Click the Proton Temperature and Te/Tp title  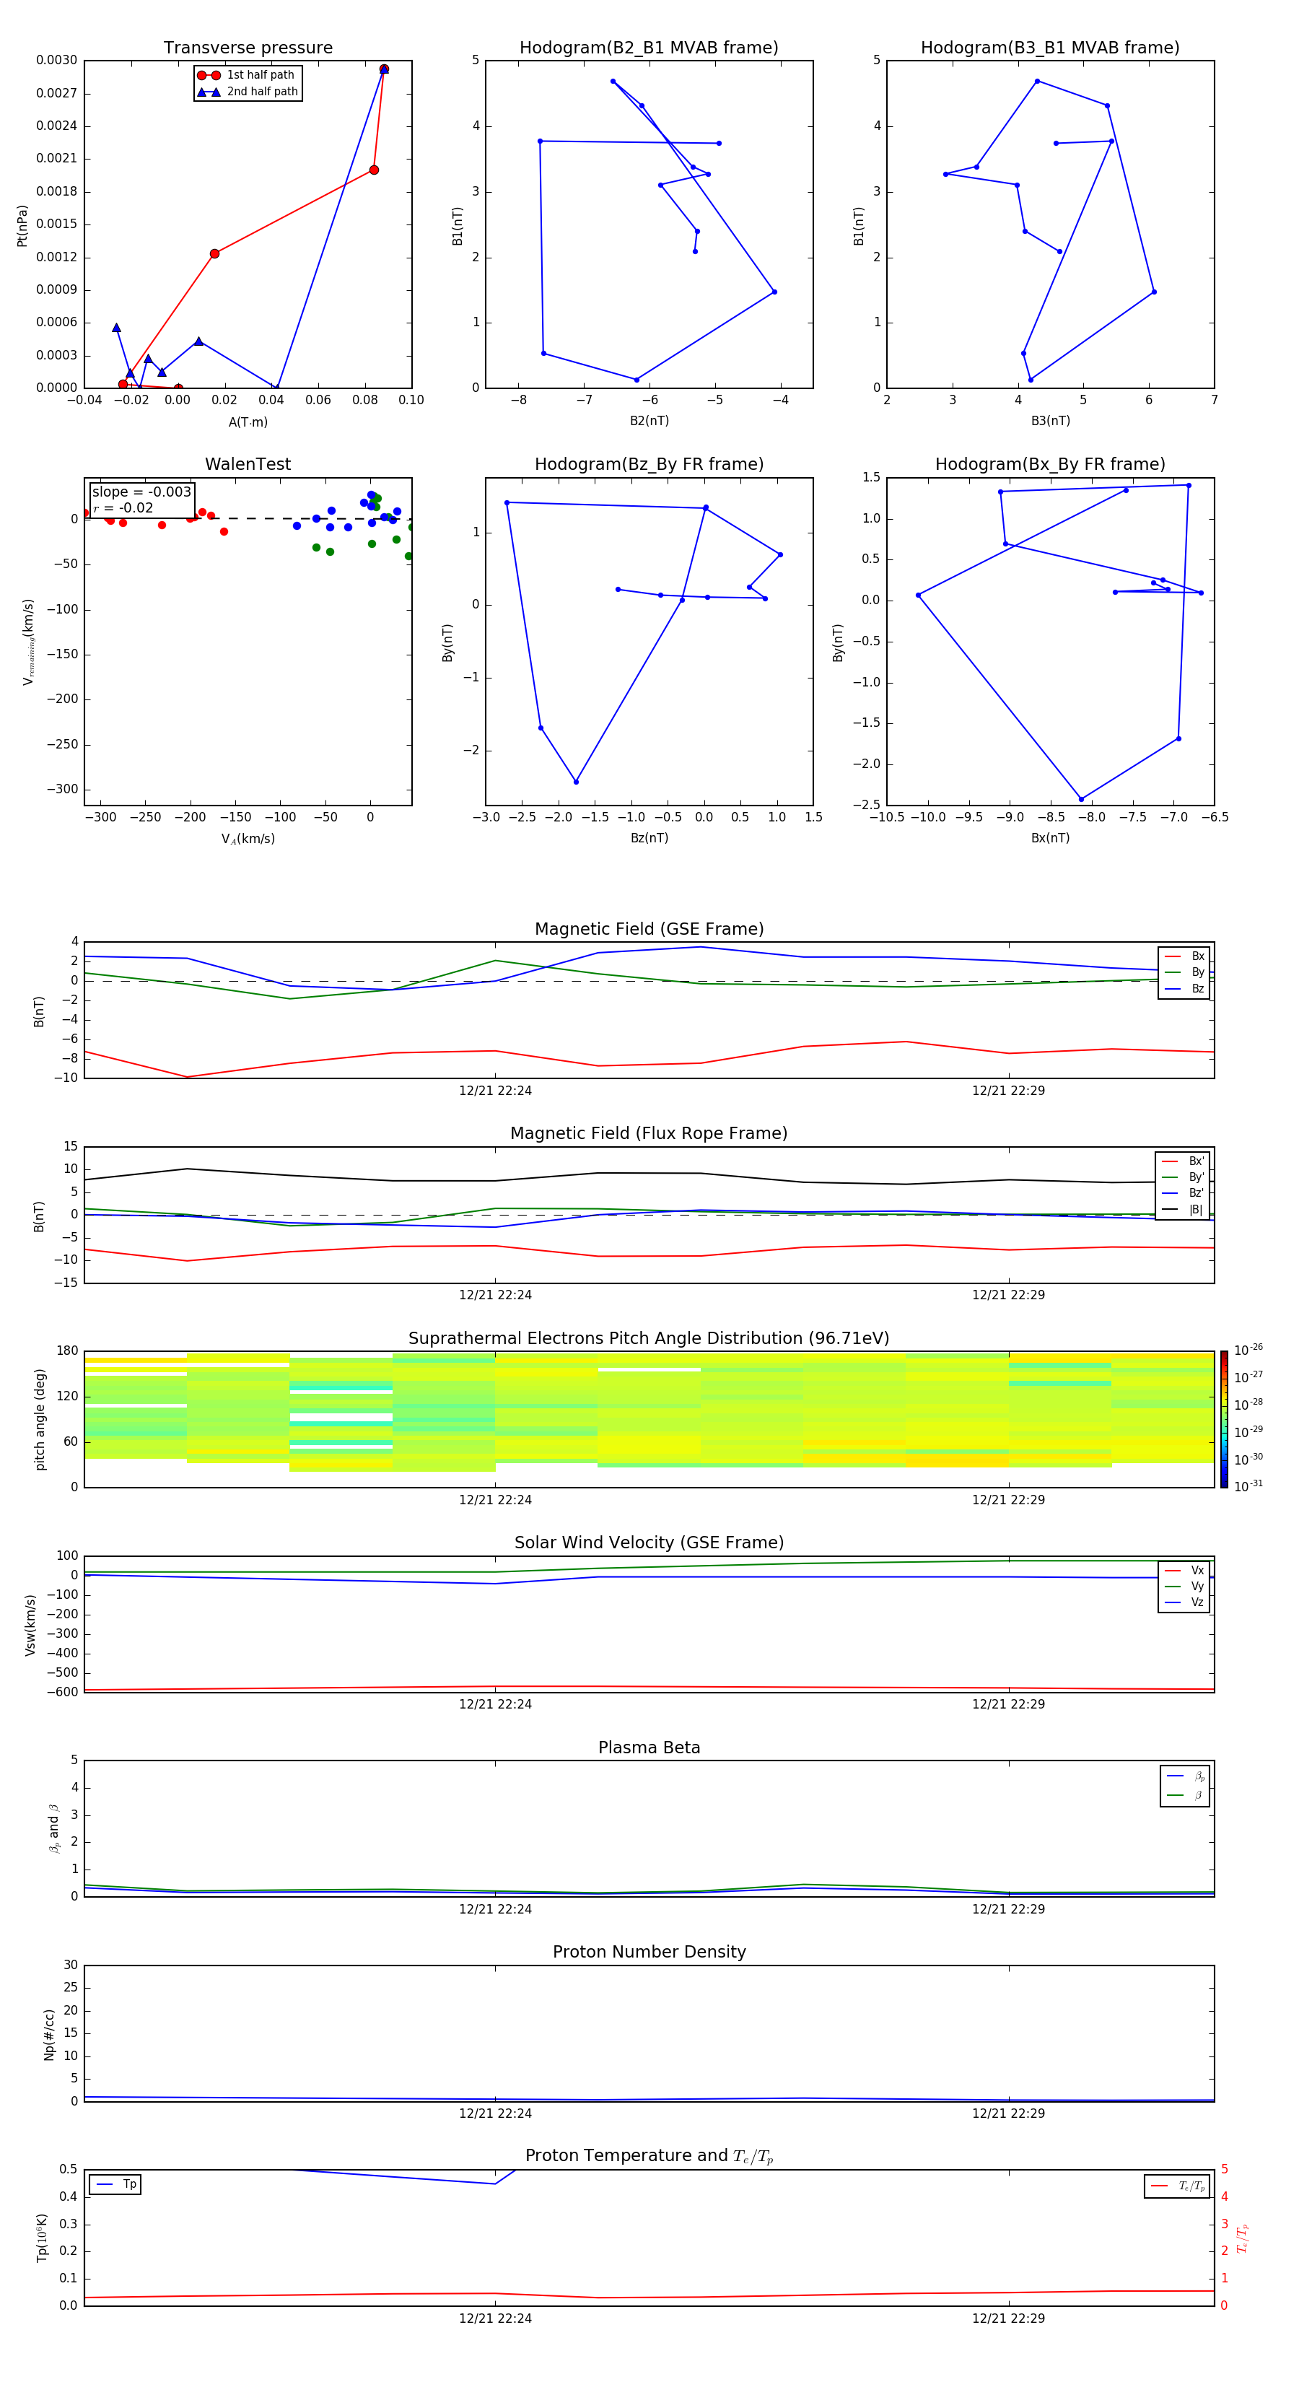(649, 2156)
